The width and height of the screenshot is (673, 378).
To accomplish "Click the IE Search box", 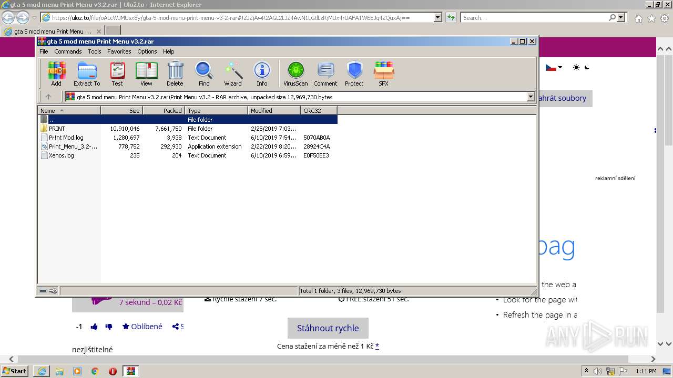I will 535,17.
